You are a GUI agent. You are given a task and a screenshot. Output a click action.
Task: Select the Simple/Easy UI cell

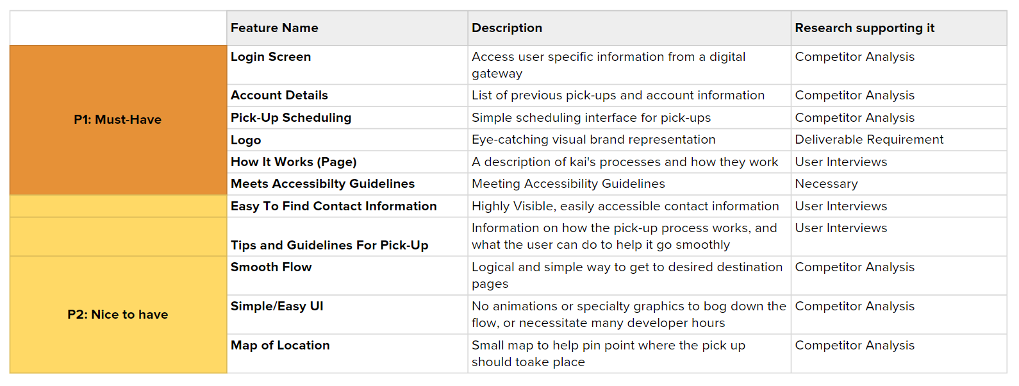click(347, 315)
